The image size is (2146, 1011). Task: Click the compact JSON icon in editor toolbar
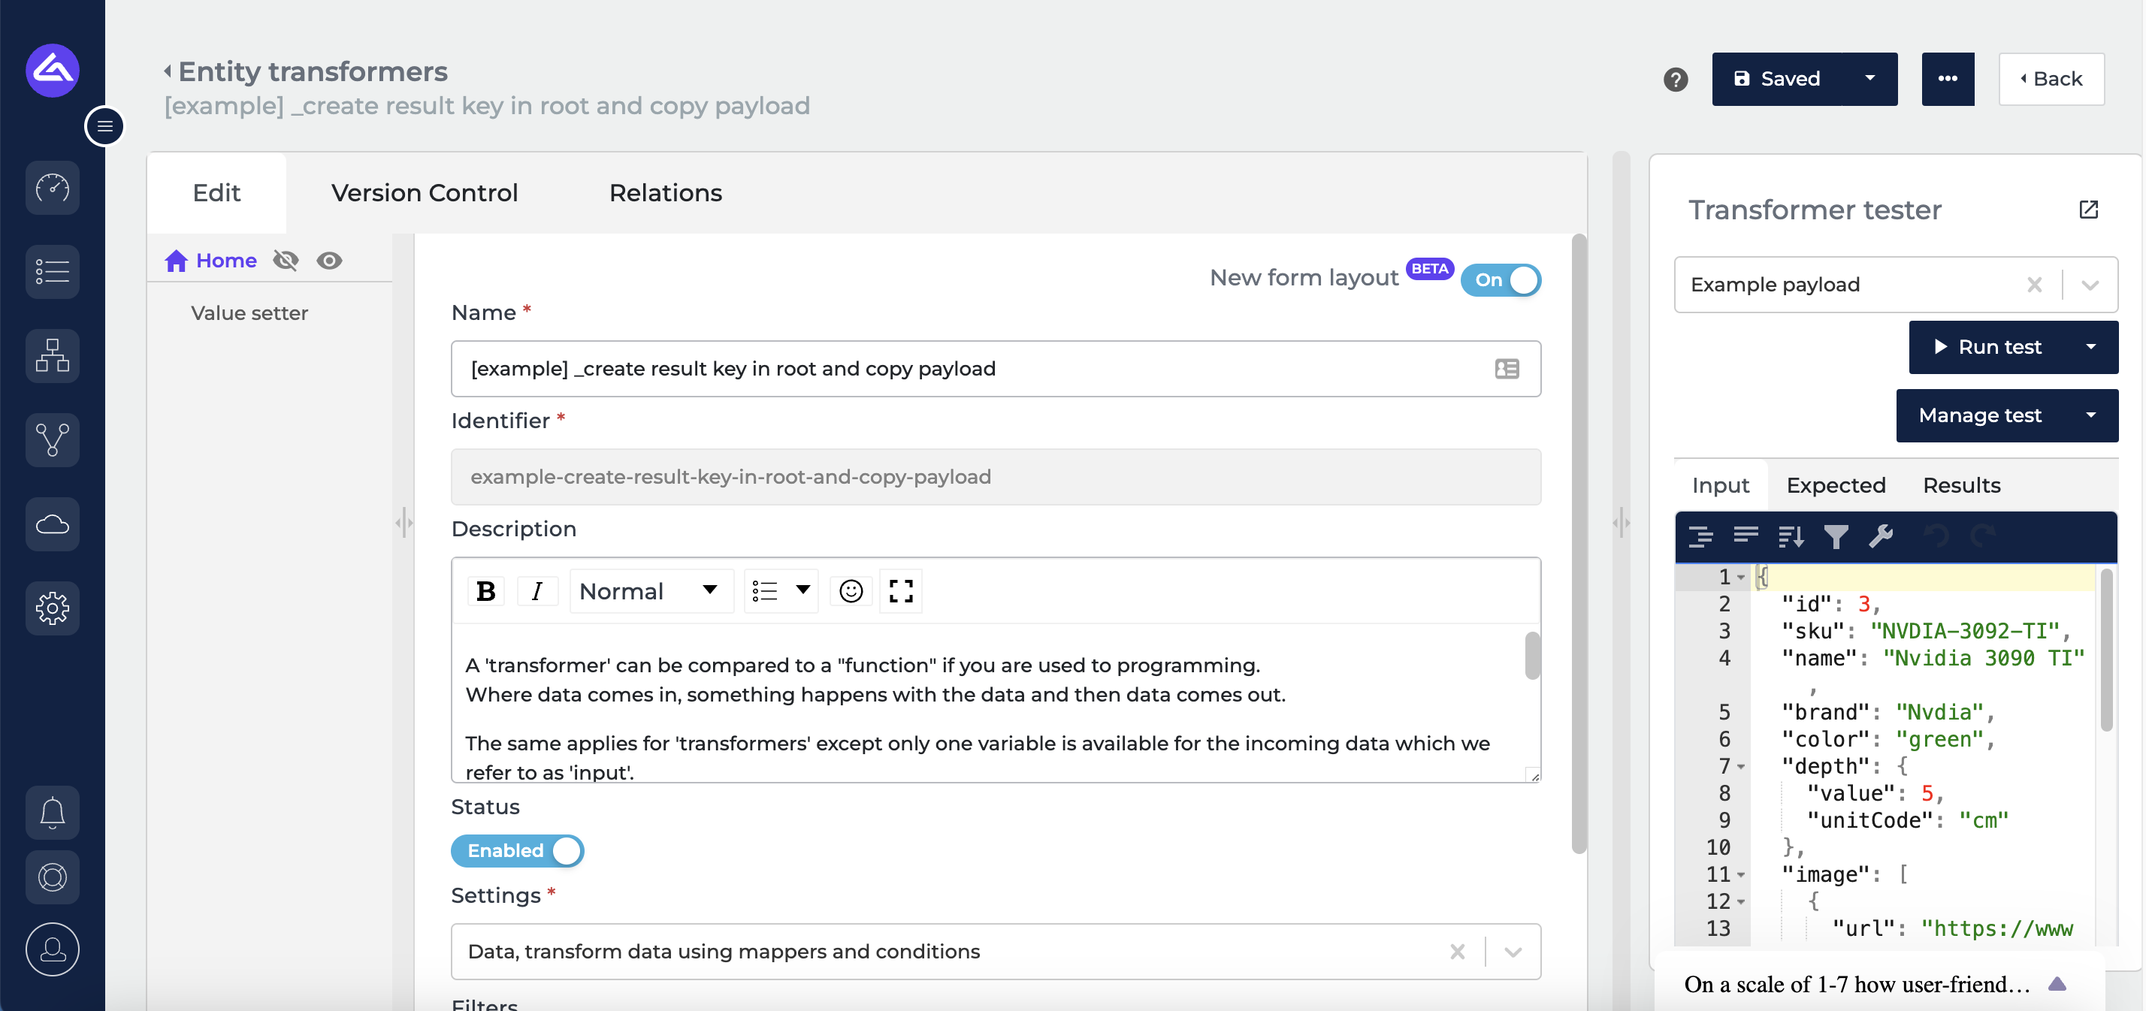point(1746,536)
